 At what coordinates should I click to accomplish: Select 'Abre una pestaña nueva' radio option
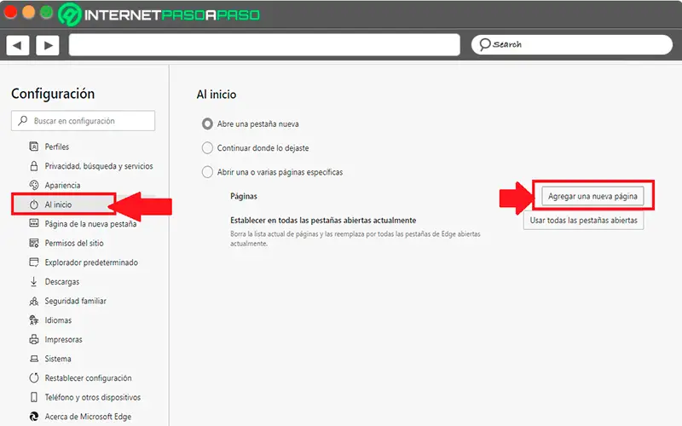coord(207,124)
